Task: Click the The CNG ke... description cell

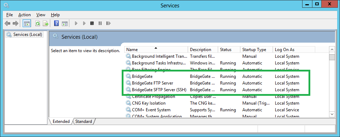Action: (x=202, y=103)
